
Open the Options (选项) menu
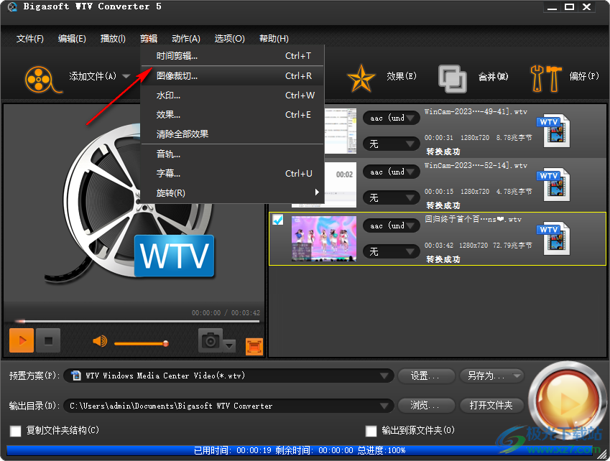pyautogui.click(x=229, y=39)
